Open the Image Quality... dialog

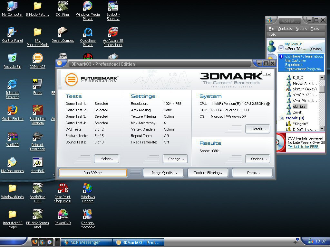163,173
